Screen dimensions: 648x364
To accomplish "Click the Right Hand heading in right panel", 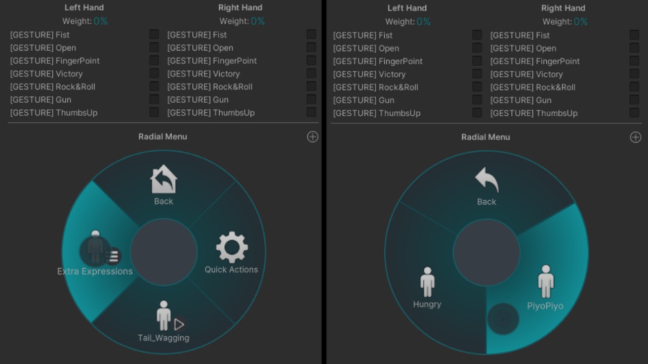I will 563,8.
